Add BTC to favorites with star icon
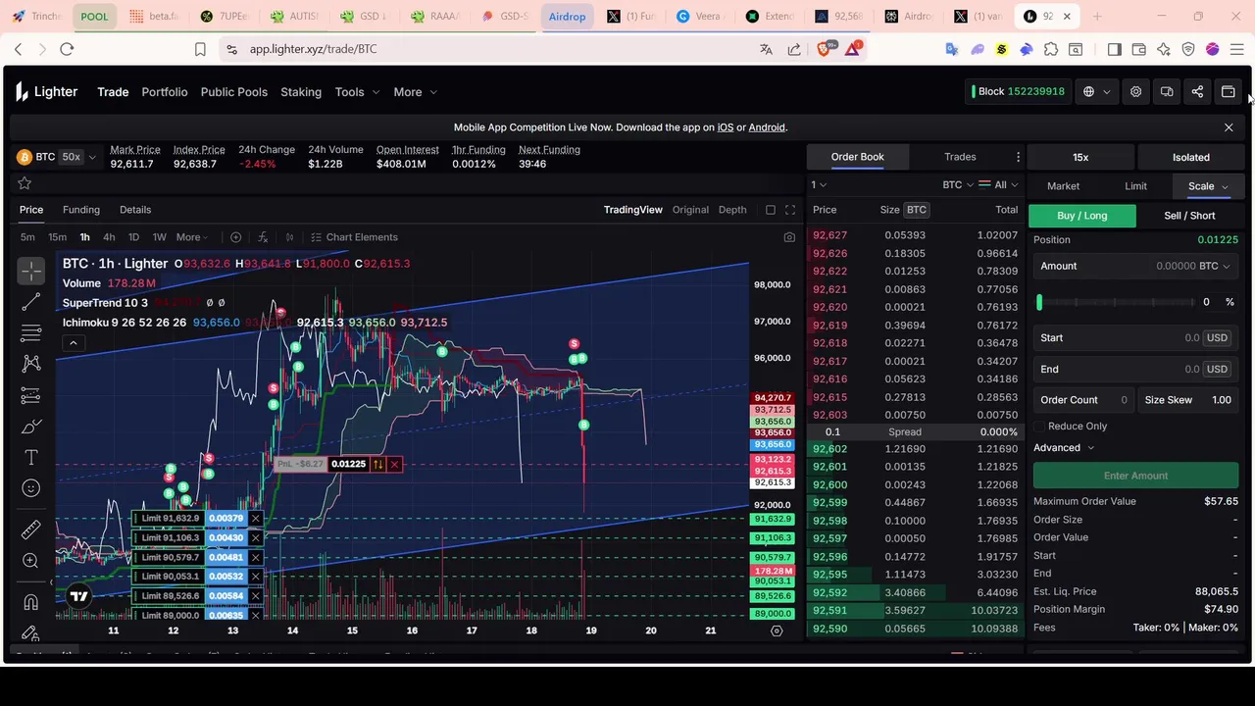 pos(25,183)
